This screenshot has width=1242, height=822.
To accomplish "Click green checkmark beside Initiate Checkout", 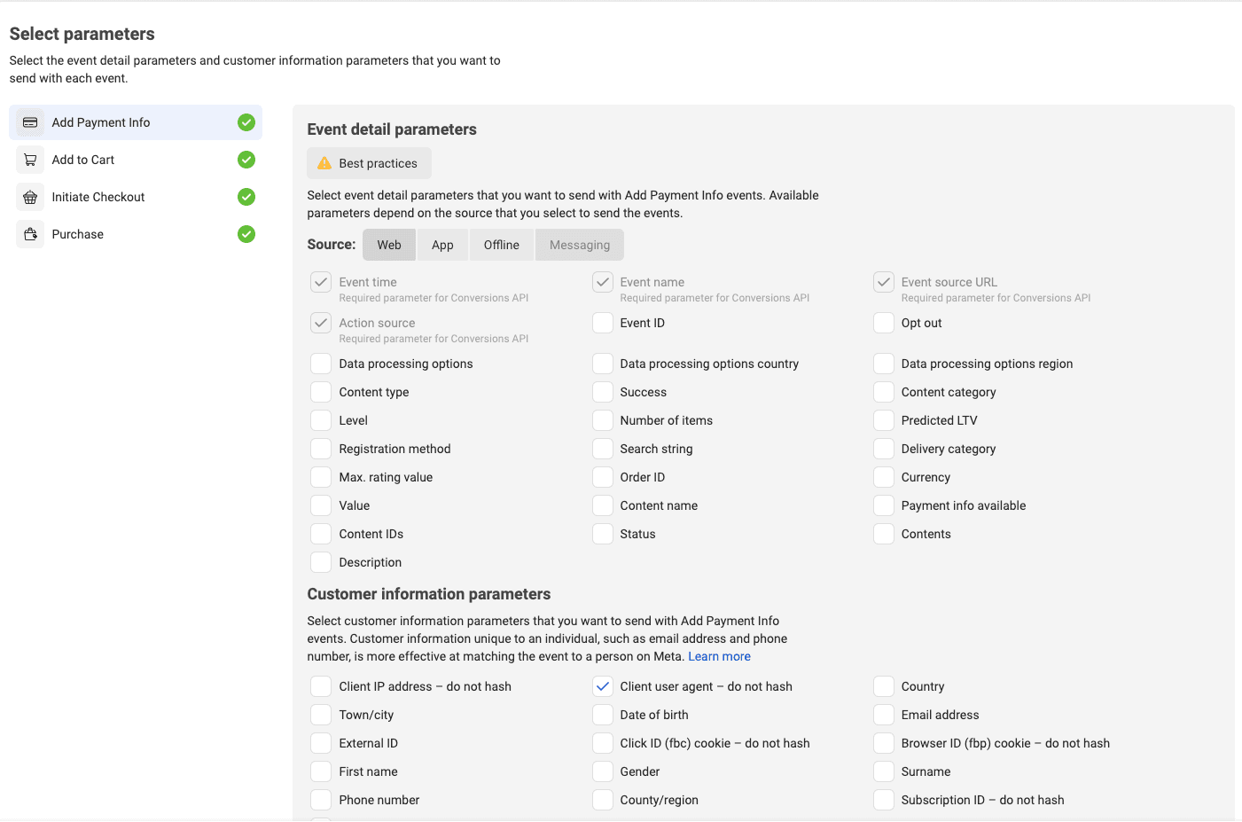I will click(x=246, y=197).
